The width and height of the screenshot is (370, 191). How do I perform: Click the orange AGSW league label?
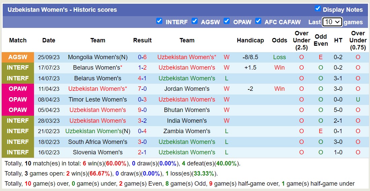(x=18, y=57)
